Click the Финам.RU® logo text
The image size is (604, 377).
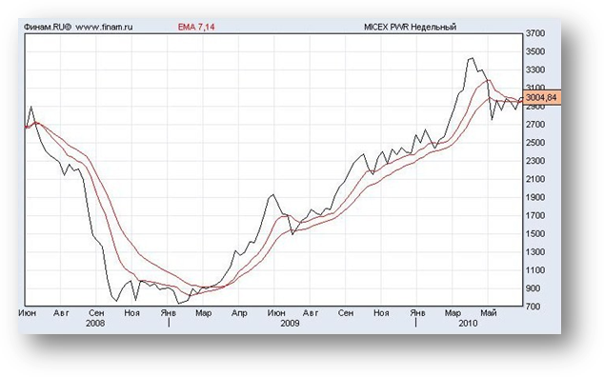click(x=48, y=27)
